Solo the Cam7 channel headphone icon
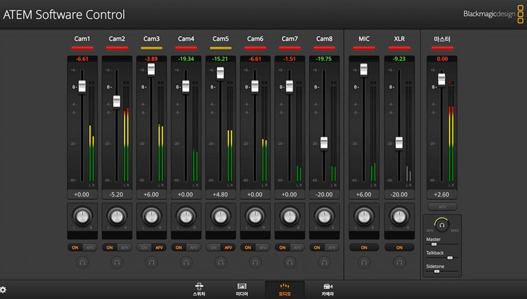The height and width of the screenshot is (299, 527). pos(290,262)
